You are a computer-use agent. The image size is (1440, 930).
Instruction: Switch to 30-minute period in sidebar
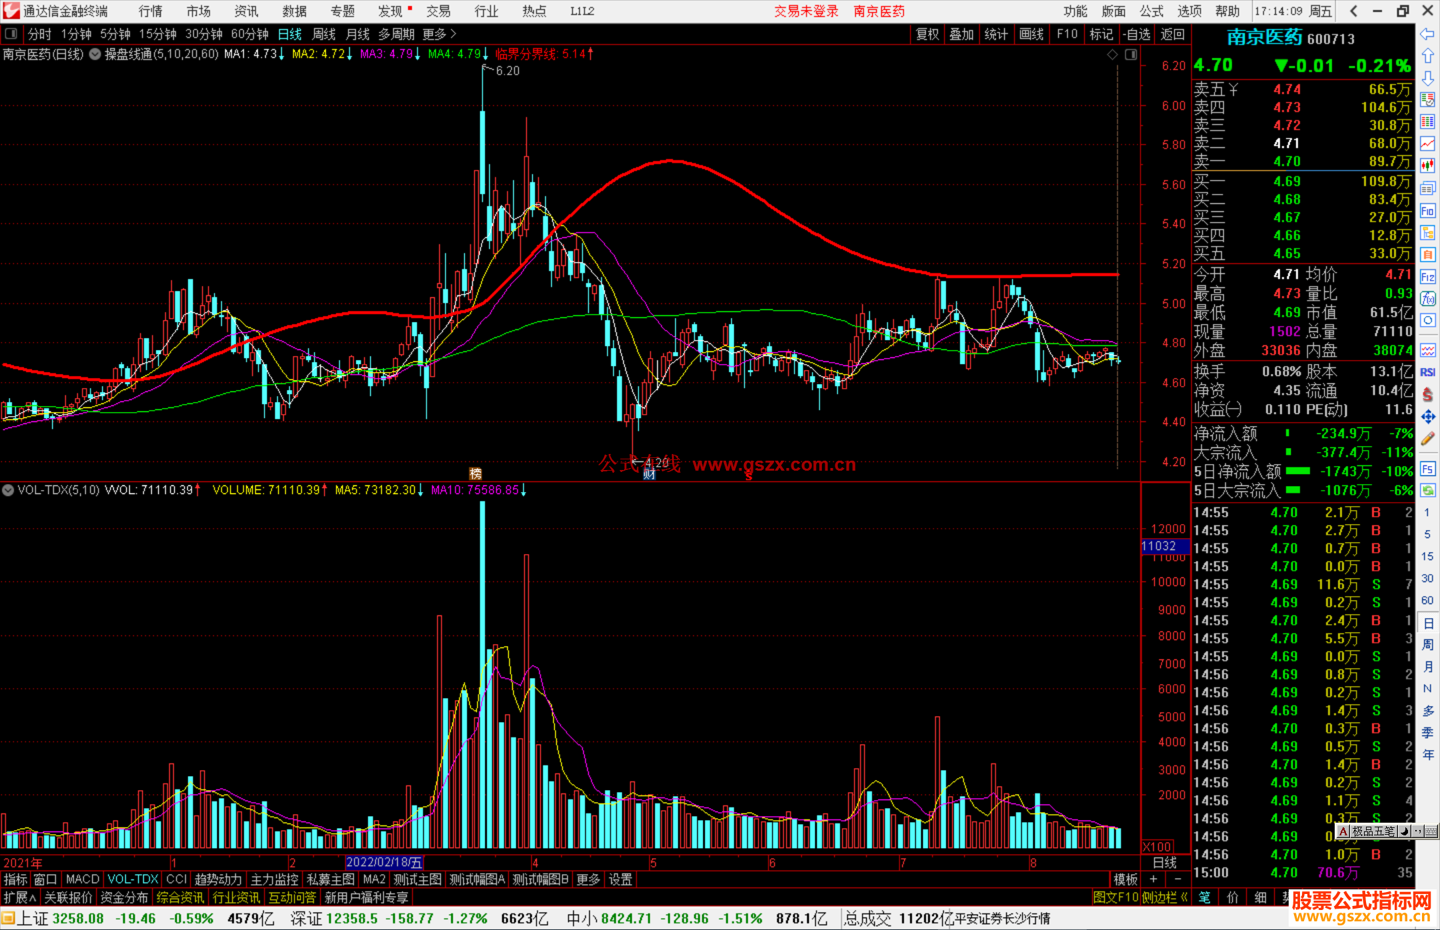click(x=1427, y=578)
